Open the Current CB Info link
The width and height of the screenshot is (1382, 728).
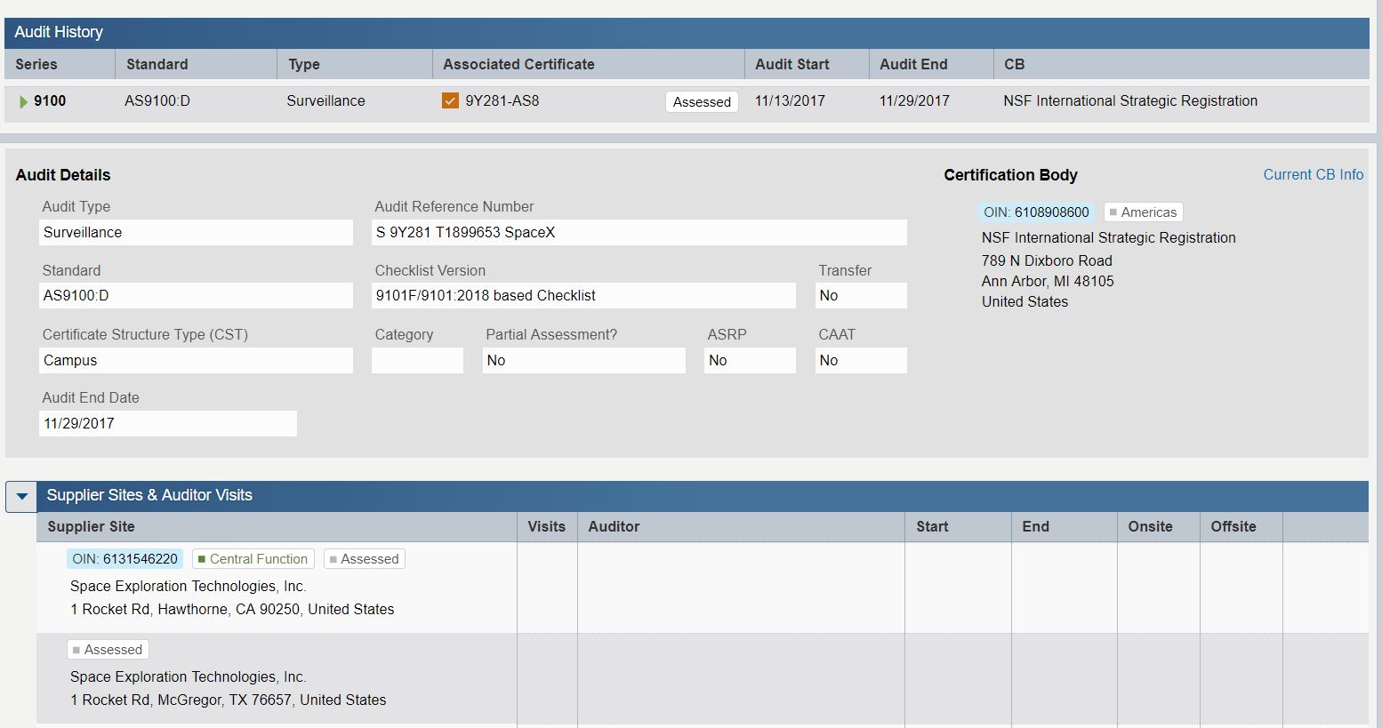pyautogui.click(x=1313, y=175)
